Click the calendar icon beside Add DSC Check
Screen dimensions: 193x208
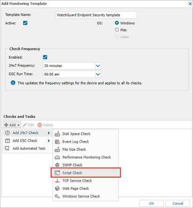click(x=7, y=141)
